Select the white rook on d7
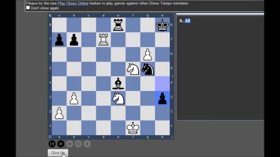This screenshot has height=157, width=280. click(x=103, y=40)
